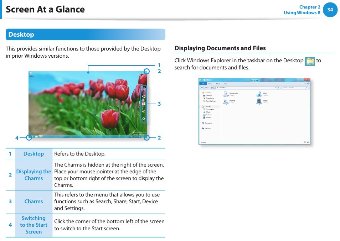
Task: Open the Pictures library icon
Action: pyautogui.click(x=226, y=101)
